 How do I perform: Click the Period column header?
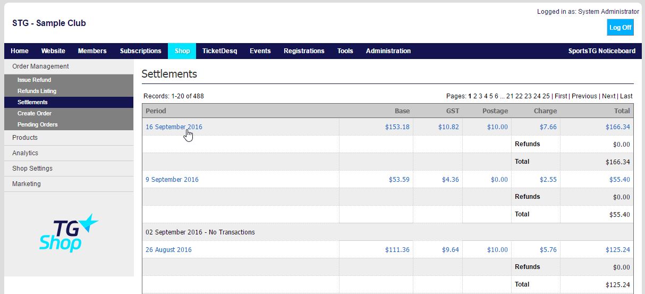point(156,111)
